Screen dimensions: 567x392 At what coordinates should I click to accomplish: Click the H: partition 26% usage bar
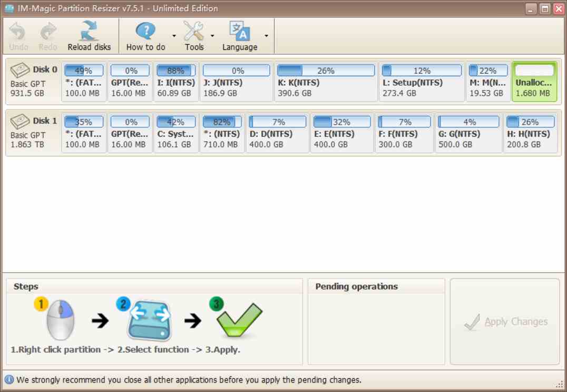coord(531,122)
